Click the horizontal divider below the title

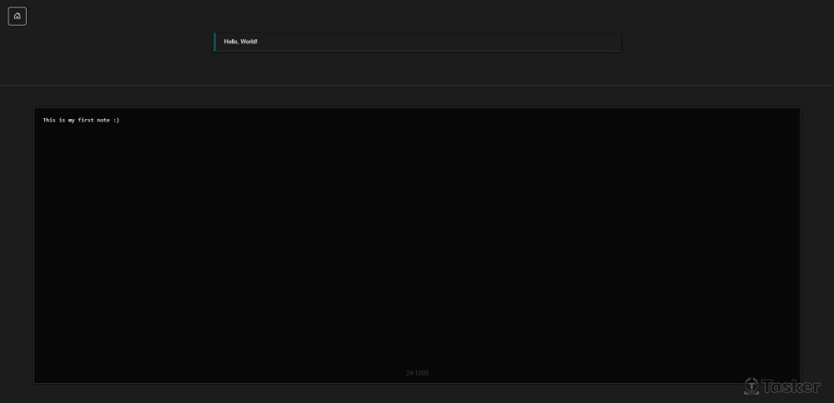pos(417,85)
